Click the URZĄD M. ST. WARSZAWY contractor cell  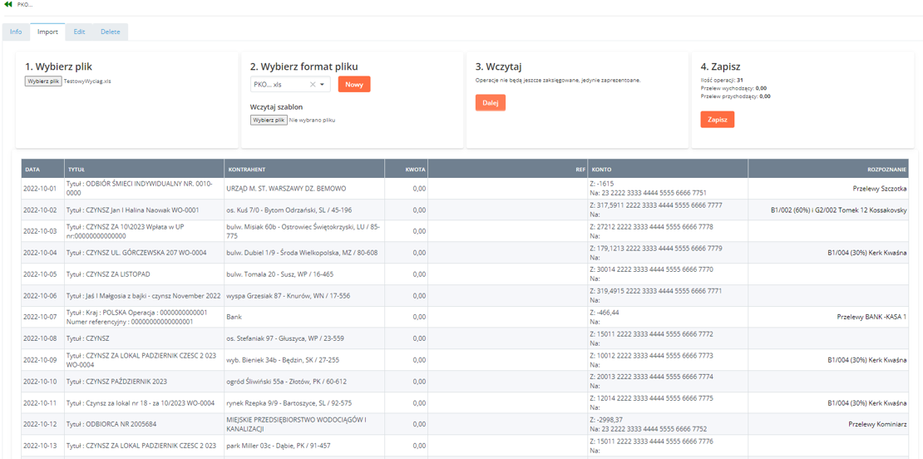pos(286,189)
